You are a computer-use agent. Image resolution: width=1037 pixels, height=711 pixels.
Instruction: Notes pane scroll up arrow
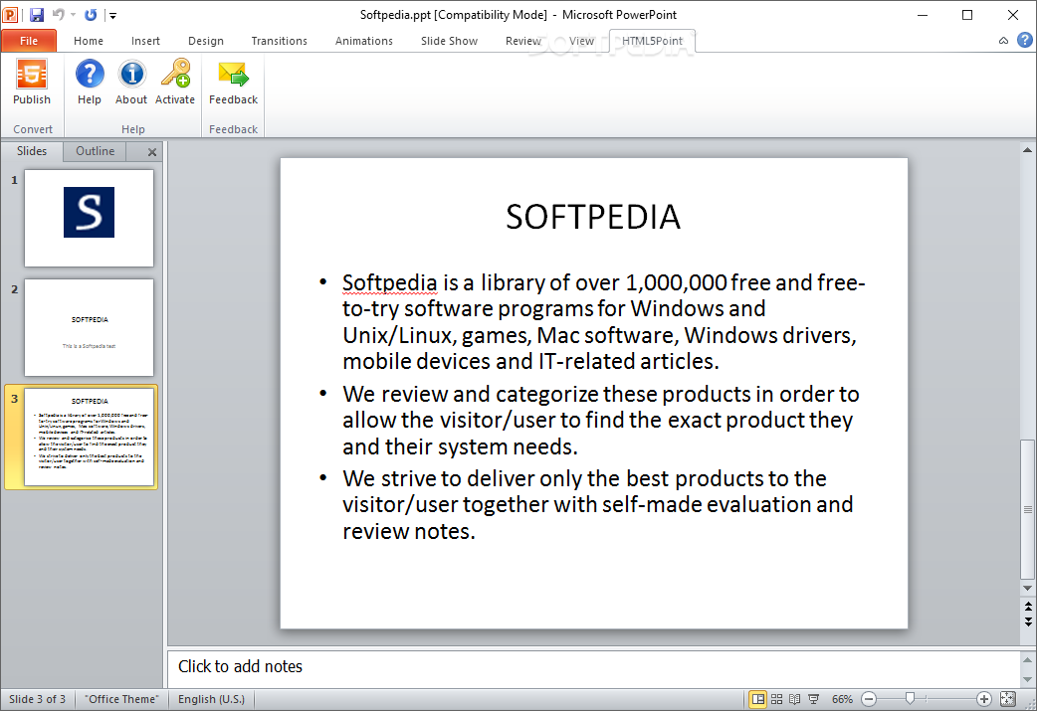point(1027,659)
